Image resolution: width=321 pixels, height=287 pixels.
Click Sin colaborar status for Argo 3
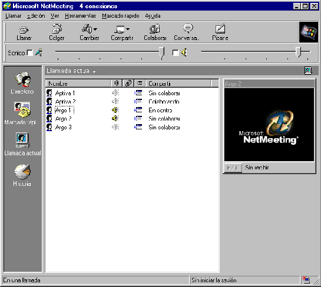(164, 128)
